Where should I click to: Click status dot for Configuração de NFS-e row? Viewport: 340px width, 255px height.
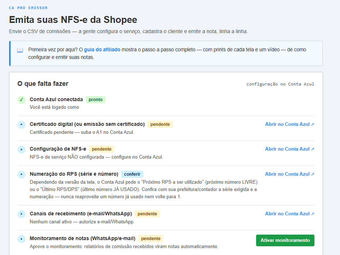click(22, 149)
